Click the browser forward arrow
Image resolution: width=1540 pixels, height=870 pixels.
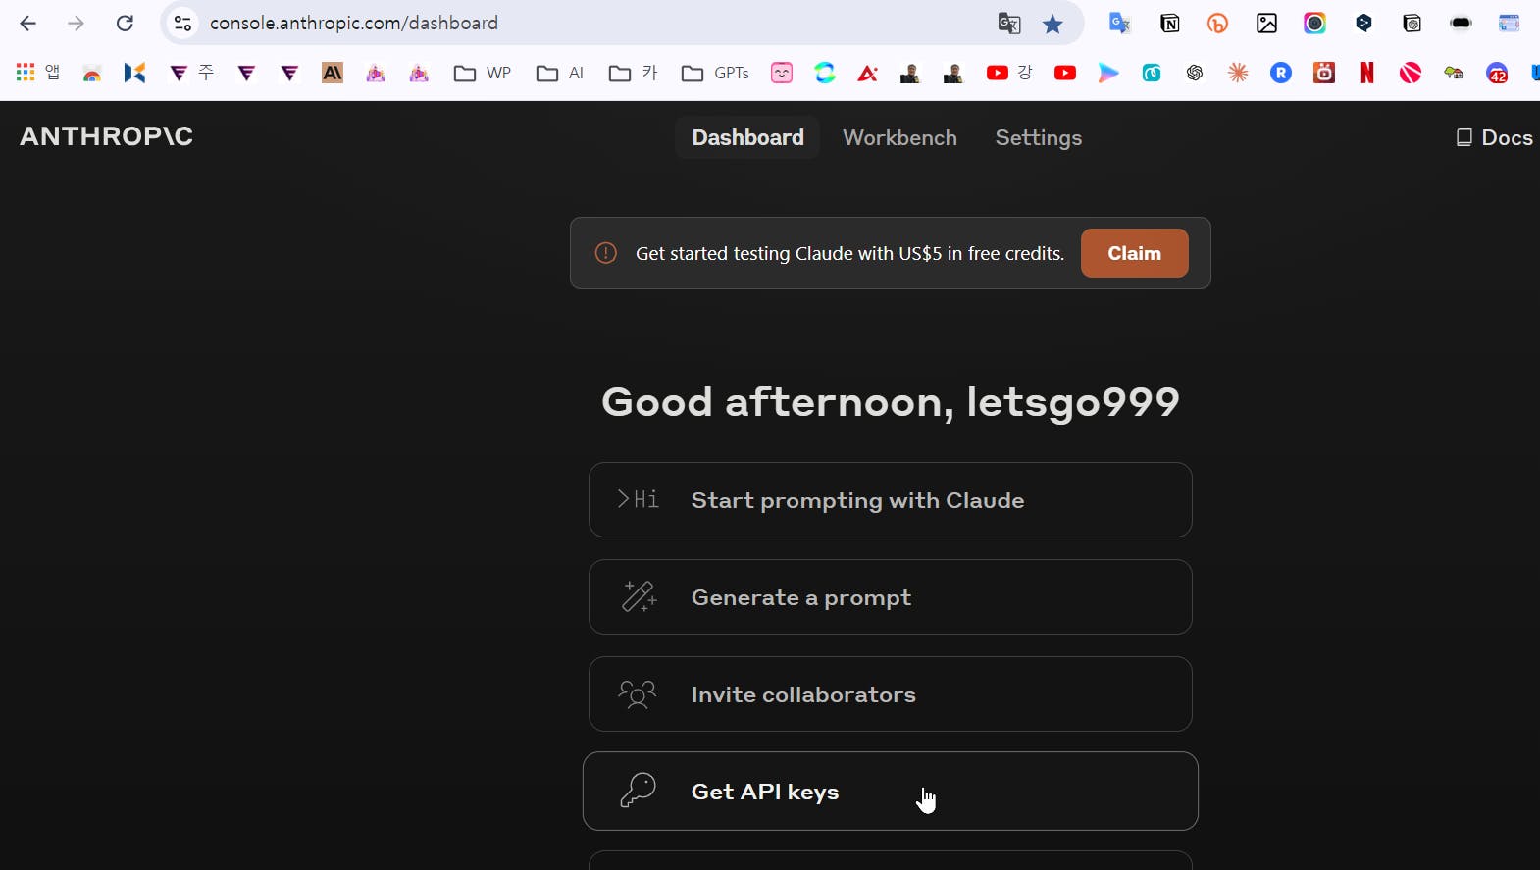click(76, 23)
